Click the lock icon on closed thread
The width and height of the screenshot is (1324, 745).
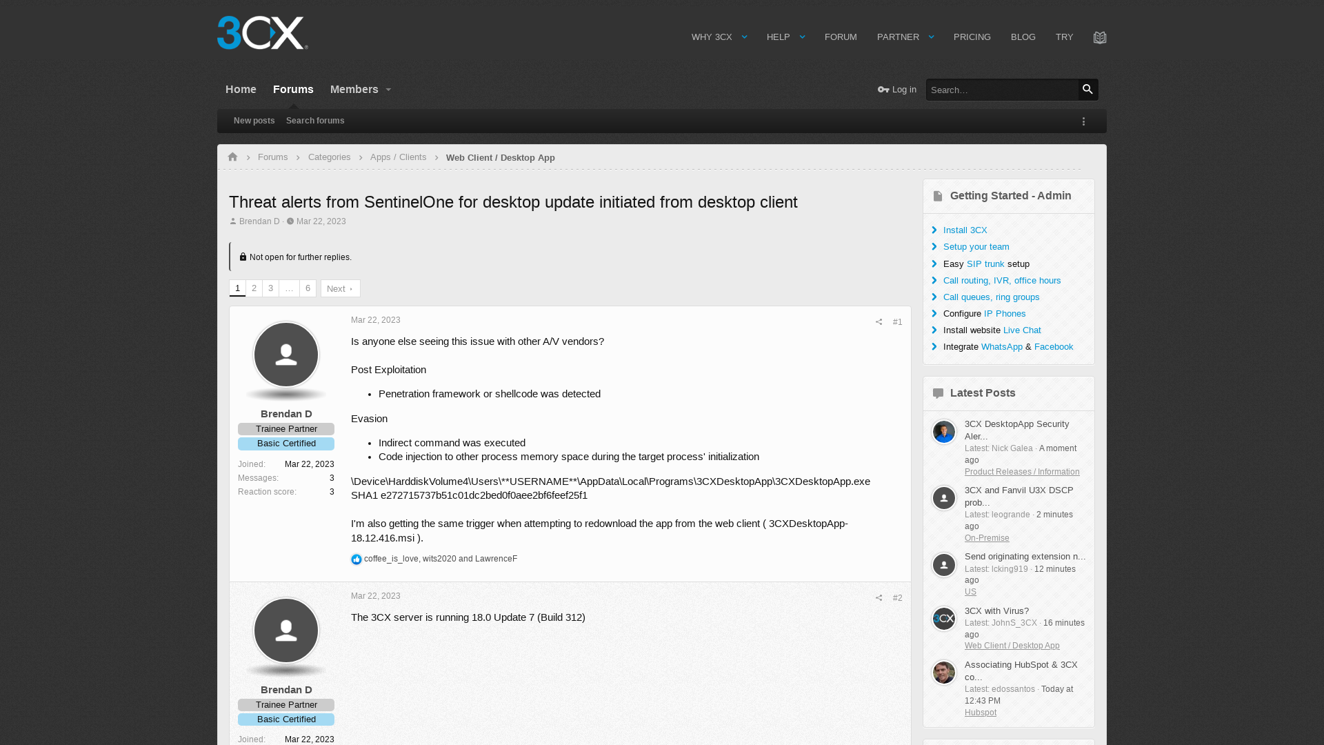tap(243, 257)
